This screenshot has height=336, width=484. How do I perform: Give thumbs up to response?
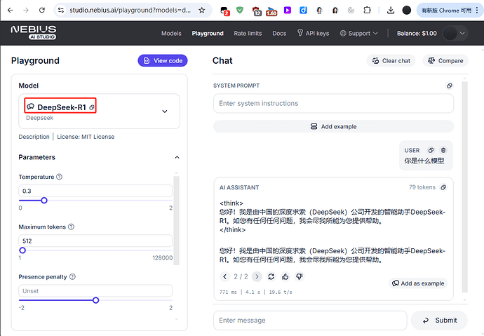pyautogui.click(x=285, y=276)
